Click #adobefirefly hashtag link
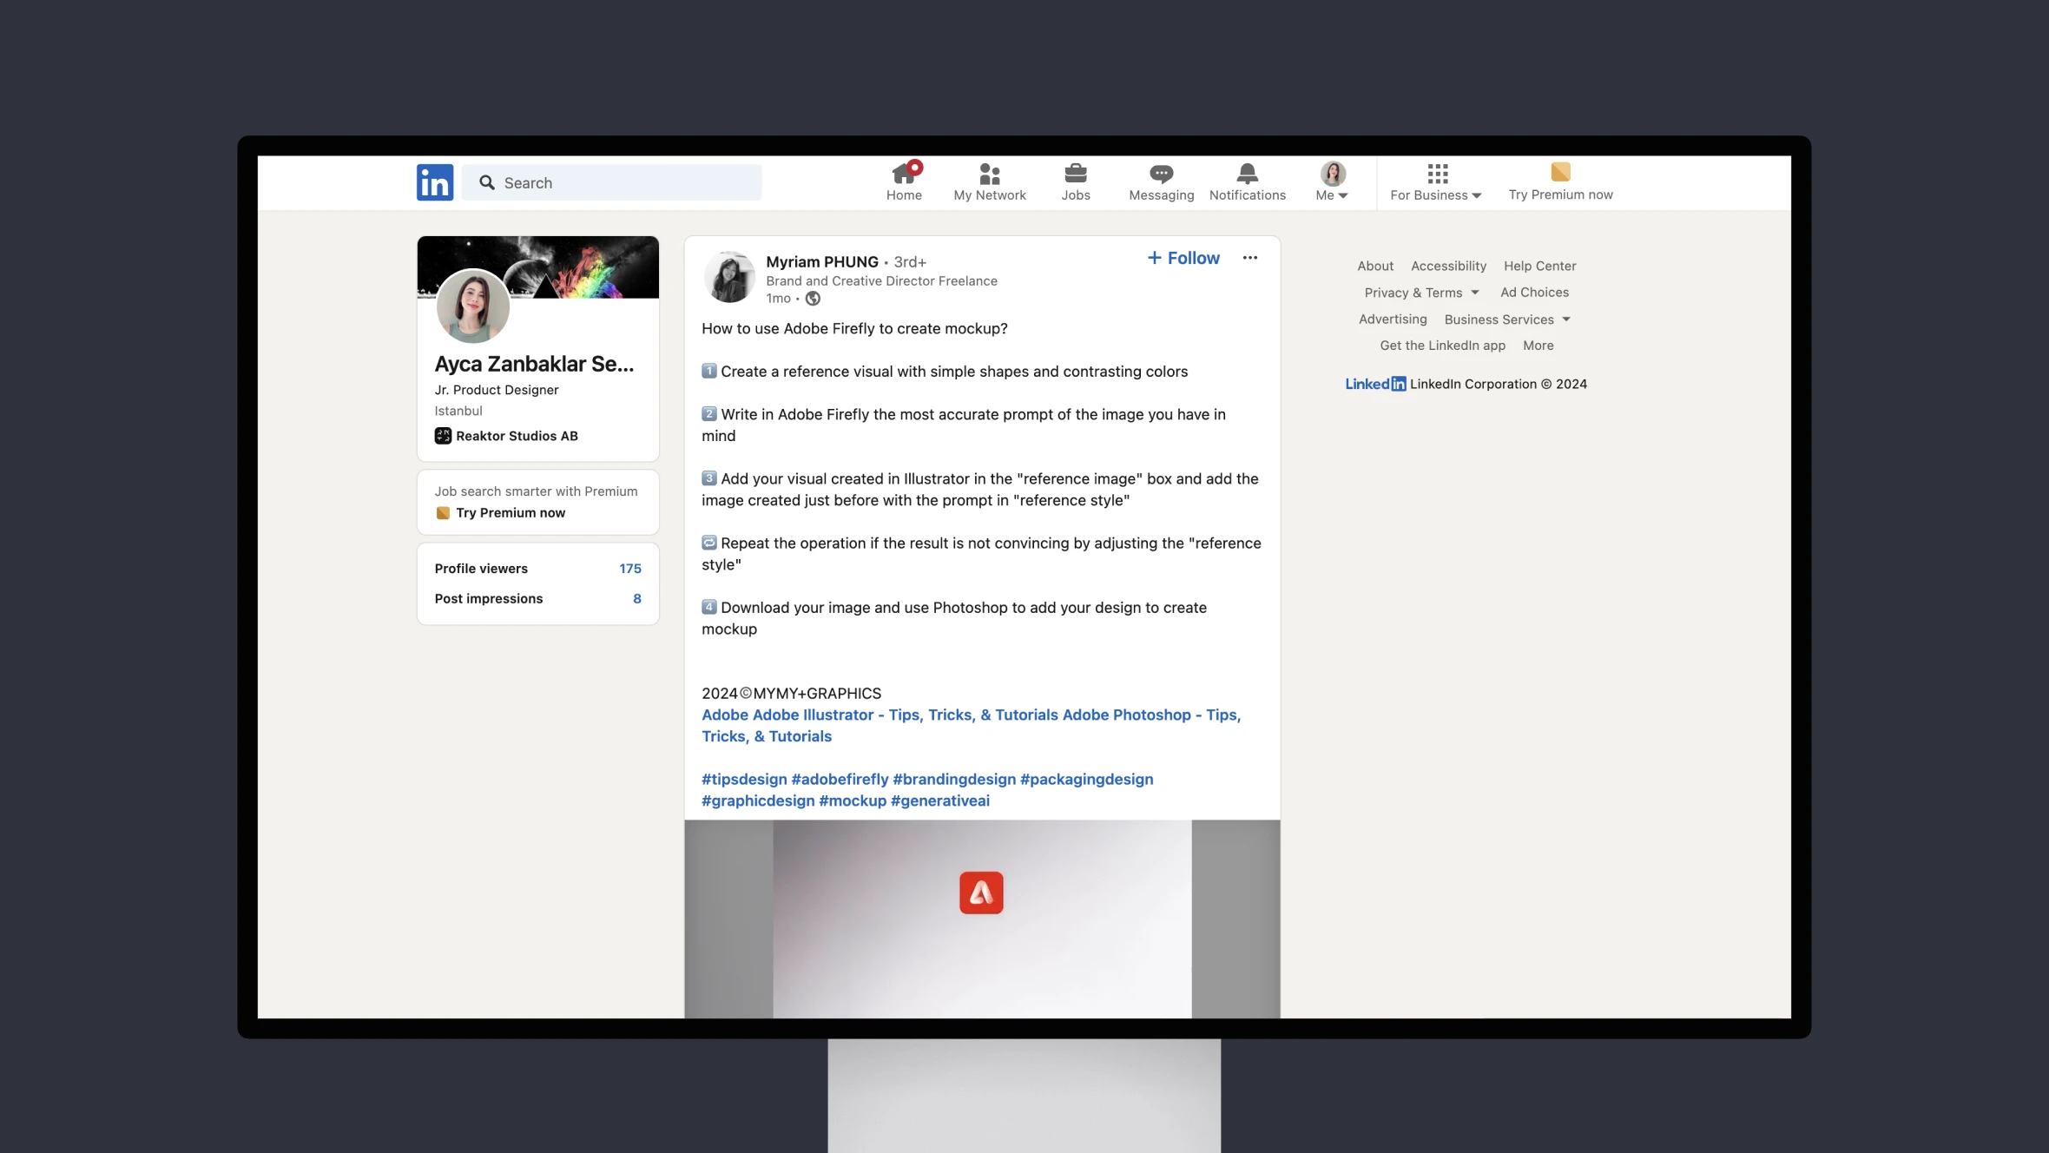 [837, 779]
